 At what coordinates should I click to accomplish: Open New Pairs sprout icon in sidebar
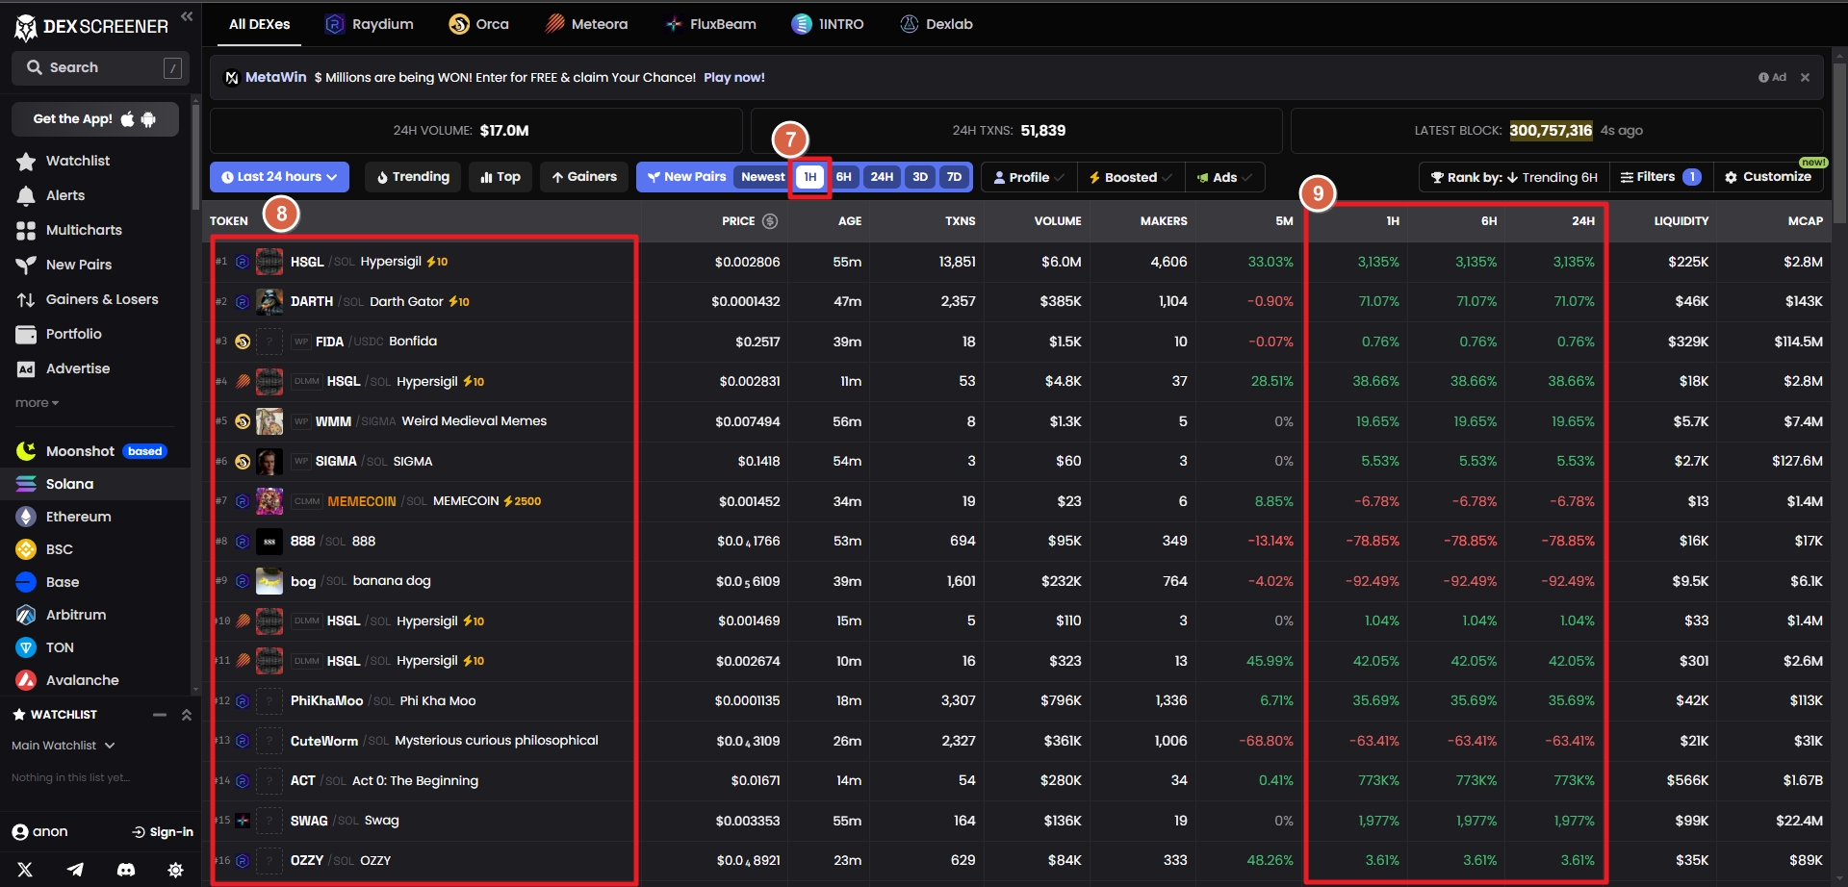click(x=26, y=265)
